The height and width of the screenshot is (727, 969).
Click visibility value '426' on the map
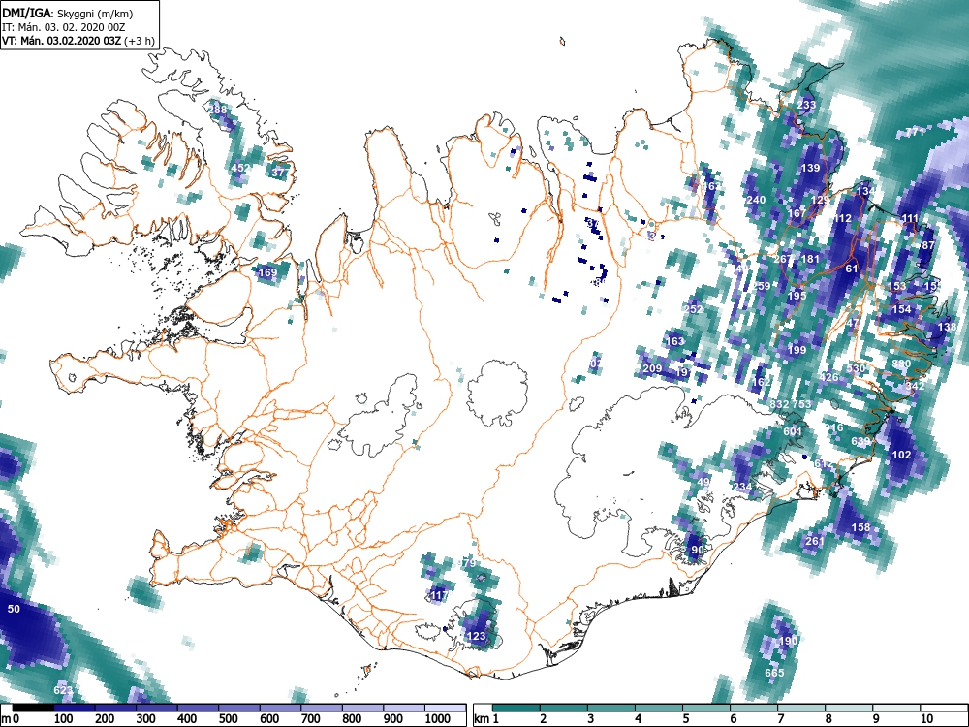click(828, 377)
